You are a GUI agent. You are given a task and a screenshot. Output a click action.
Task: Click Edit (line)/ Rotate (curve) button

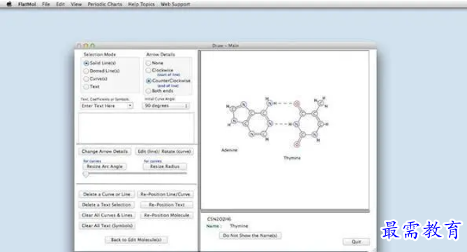pyautogui.click(x=164, y=151)
